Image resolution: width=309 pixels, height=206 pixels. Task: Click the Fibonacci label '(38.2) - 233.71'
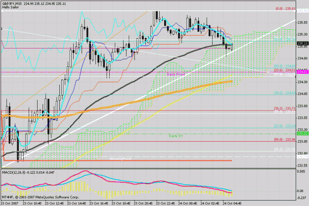coord(285,108)
